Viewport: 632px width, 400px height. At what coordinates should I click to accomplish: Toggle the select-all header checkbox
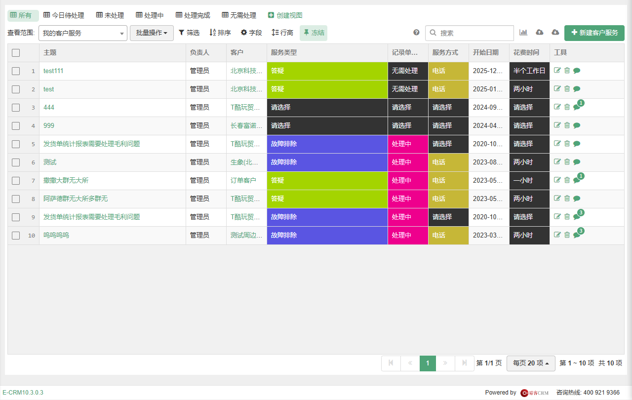pyautogui.click(x=16, y=53)
